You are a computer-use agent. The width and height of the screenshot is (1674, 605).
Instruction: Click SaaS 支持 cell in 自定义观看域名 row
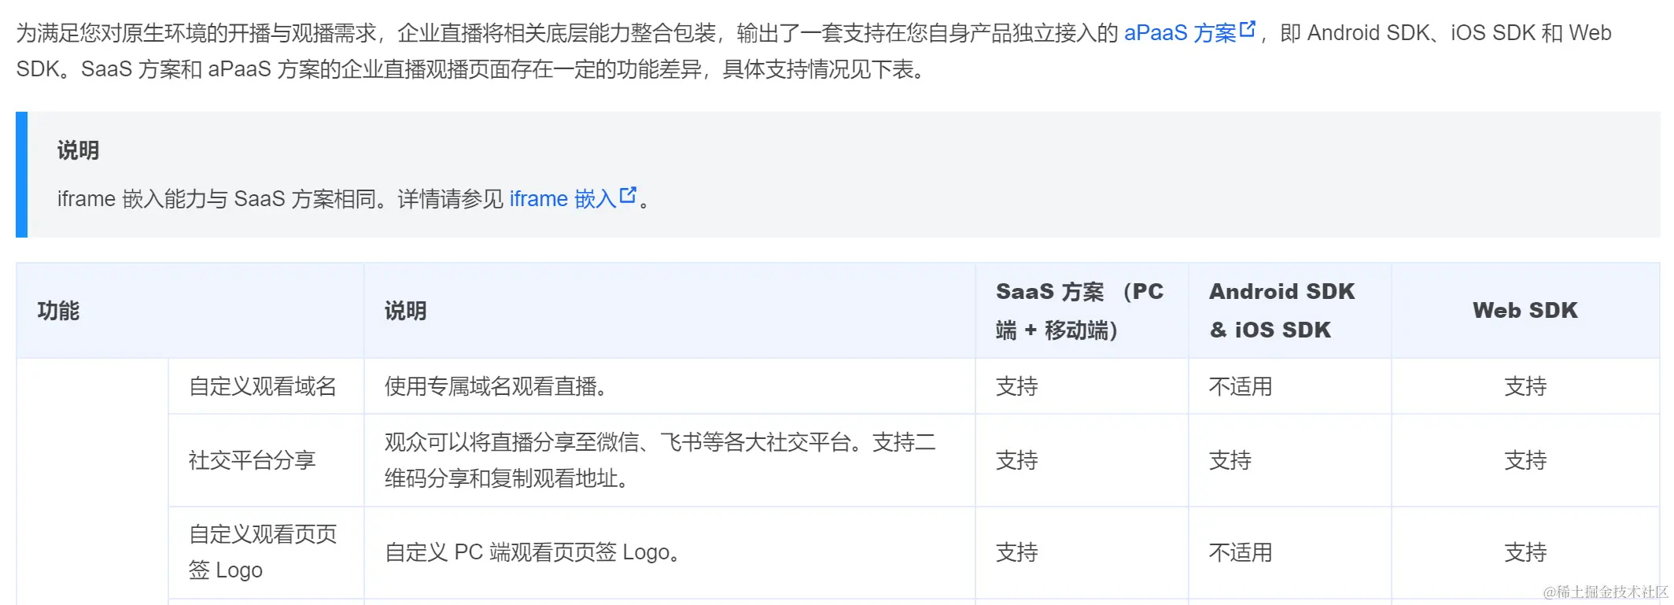tap(1016, 386)
